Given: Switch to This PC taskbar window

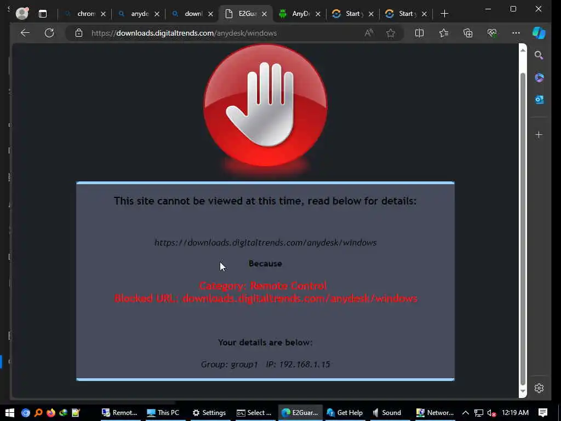Looking at the screenshot, I should (163, 413).
